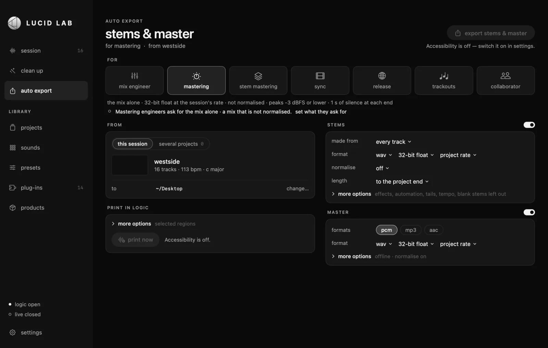Click 'change...' destination link
This screenshot has height=348, width=548.
point(298,188)
